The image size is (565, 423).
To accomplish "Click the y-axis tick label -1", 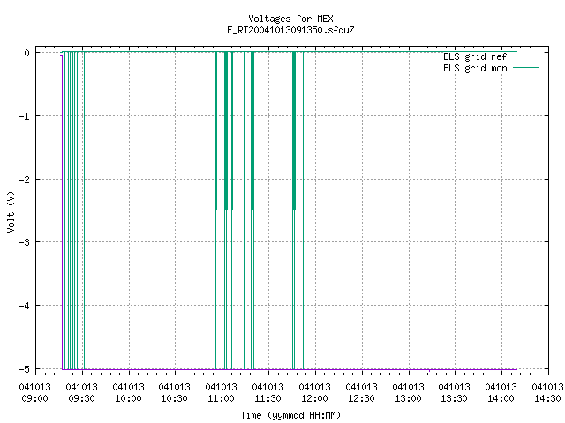I will [x=24, y=116].
